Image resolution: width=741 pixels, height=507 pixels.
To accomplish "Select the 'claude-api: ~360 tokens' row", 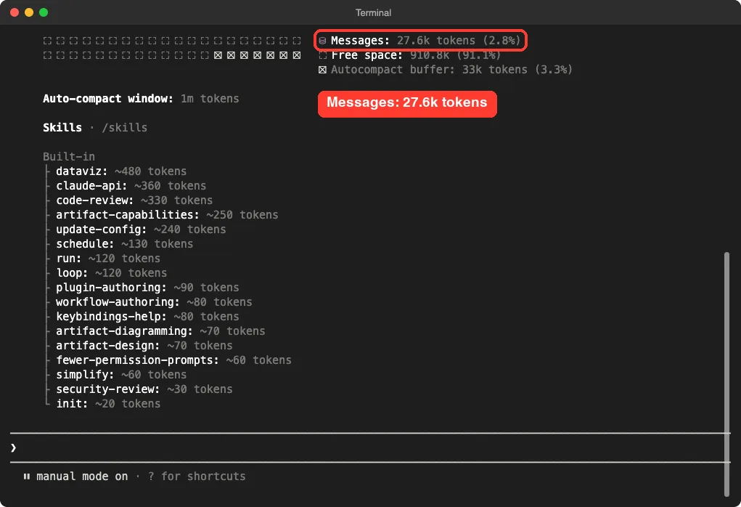I will (131, 186).
